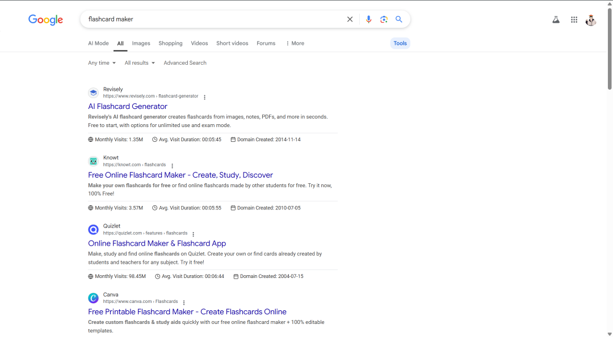Clear the search box with X icon
The height and width of the screenshot is (337, 613).
(350, 19)
